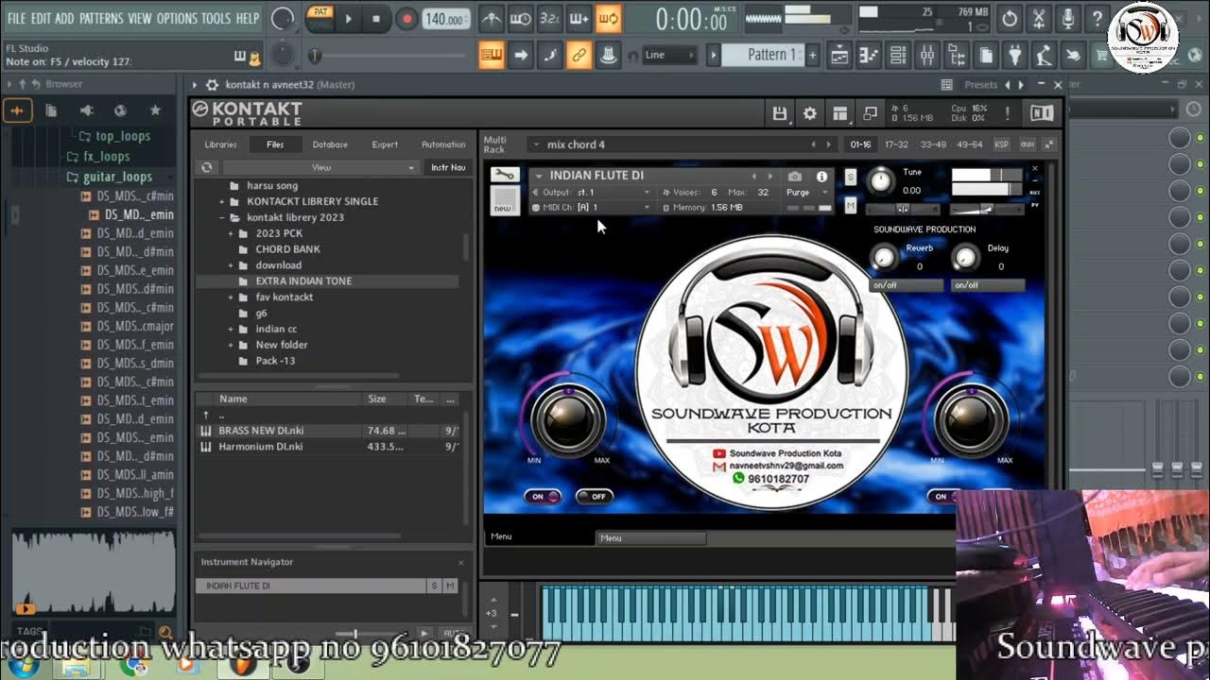Open Kontakt options gear icon
The image size is (1210, 680).
point(810,113)
